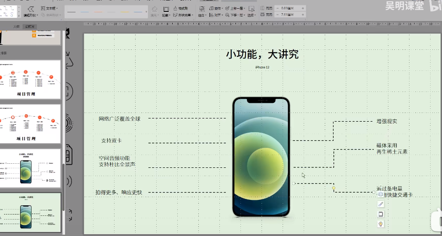Select second 项目管理 slide thumbnail
This screenshot has height=236, width=442.
(x=30, y=124)
